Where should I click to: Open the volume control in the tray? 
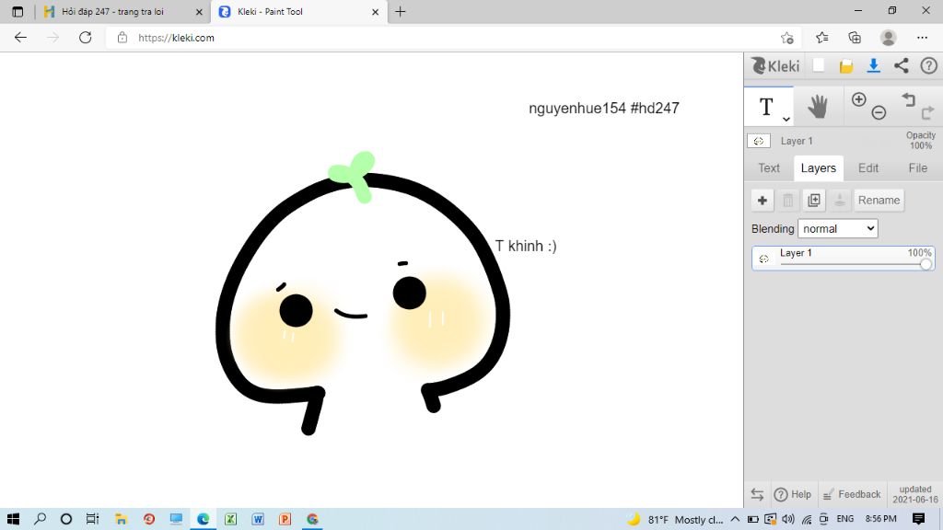coord(788,519)
